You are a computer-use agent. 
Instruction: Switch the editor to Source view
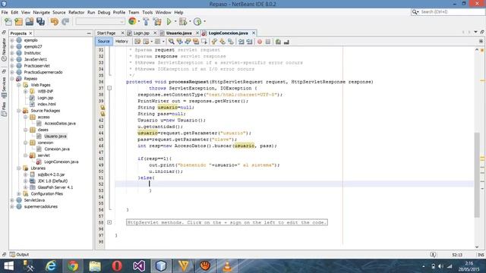(x=103, y=41)
